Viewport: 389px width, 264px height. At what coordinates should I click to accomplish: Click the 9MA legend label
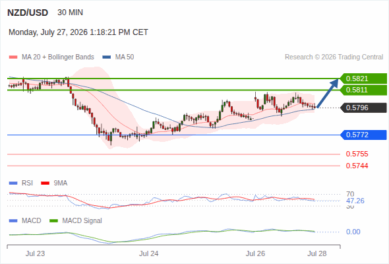click(x=61, y=183)
